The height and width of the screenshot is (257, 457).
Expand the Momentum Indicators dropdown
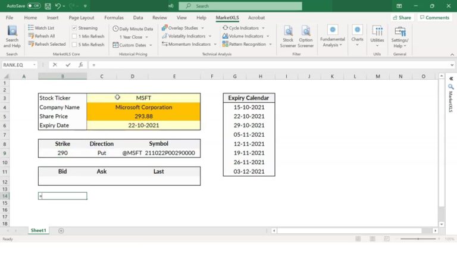(x=215, y=44)
